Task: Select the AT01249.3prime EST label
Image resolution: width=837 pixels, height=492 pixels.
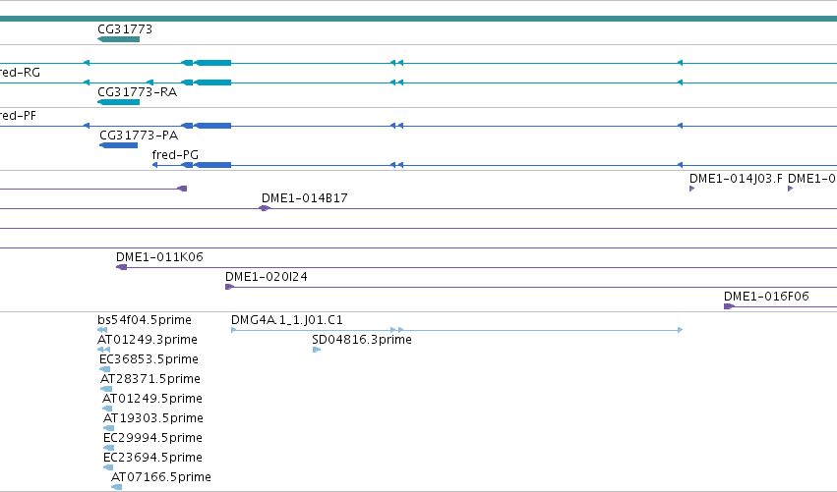Action: 148,340
